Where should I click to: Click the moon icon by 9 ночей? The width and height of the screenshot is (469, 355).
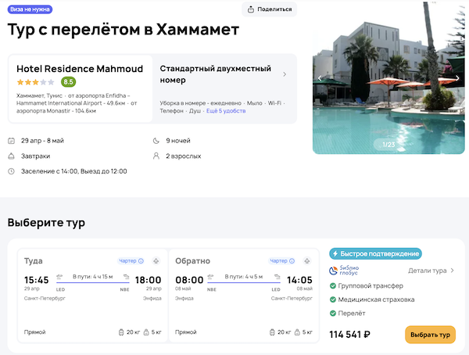[156, 141]
